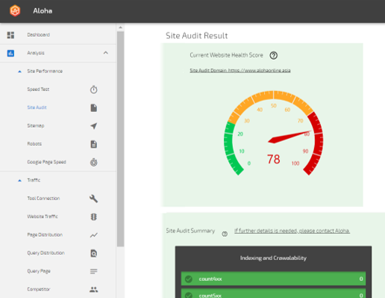Click the Sitemap paper plane icon

[x=94, y=126]
